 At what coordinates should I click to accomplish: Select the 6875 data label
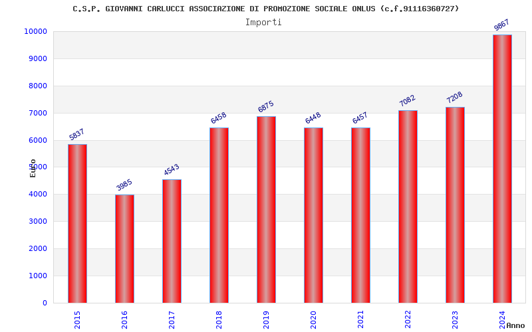[x=266, y=106]
